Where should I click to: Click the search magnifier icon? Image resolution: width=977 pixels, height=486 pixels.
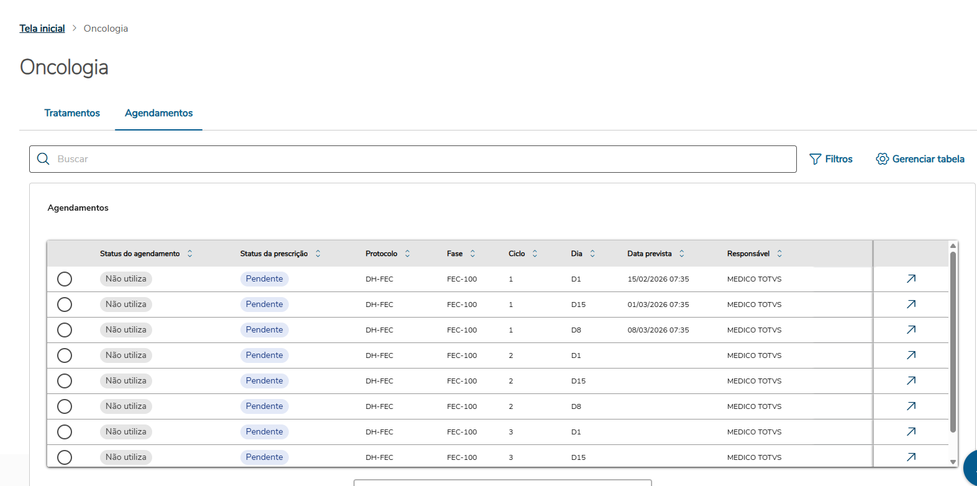coord(43,159)
